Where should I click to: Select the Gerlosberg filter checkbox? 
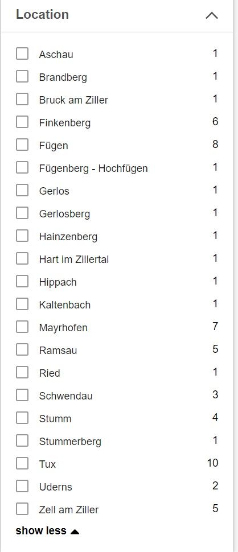click(22, 213)
